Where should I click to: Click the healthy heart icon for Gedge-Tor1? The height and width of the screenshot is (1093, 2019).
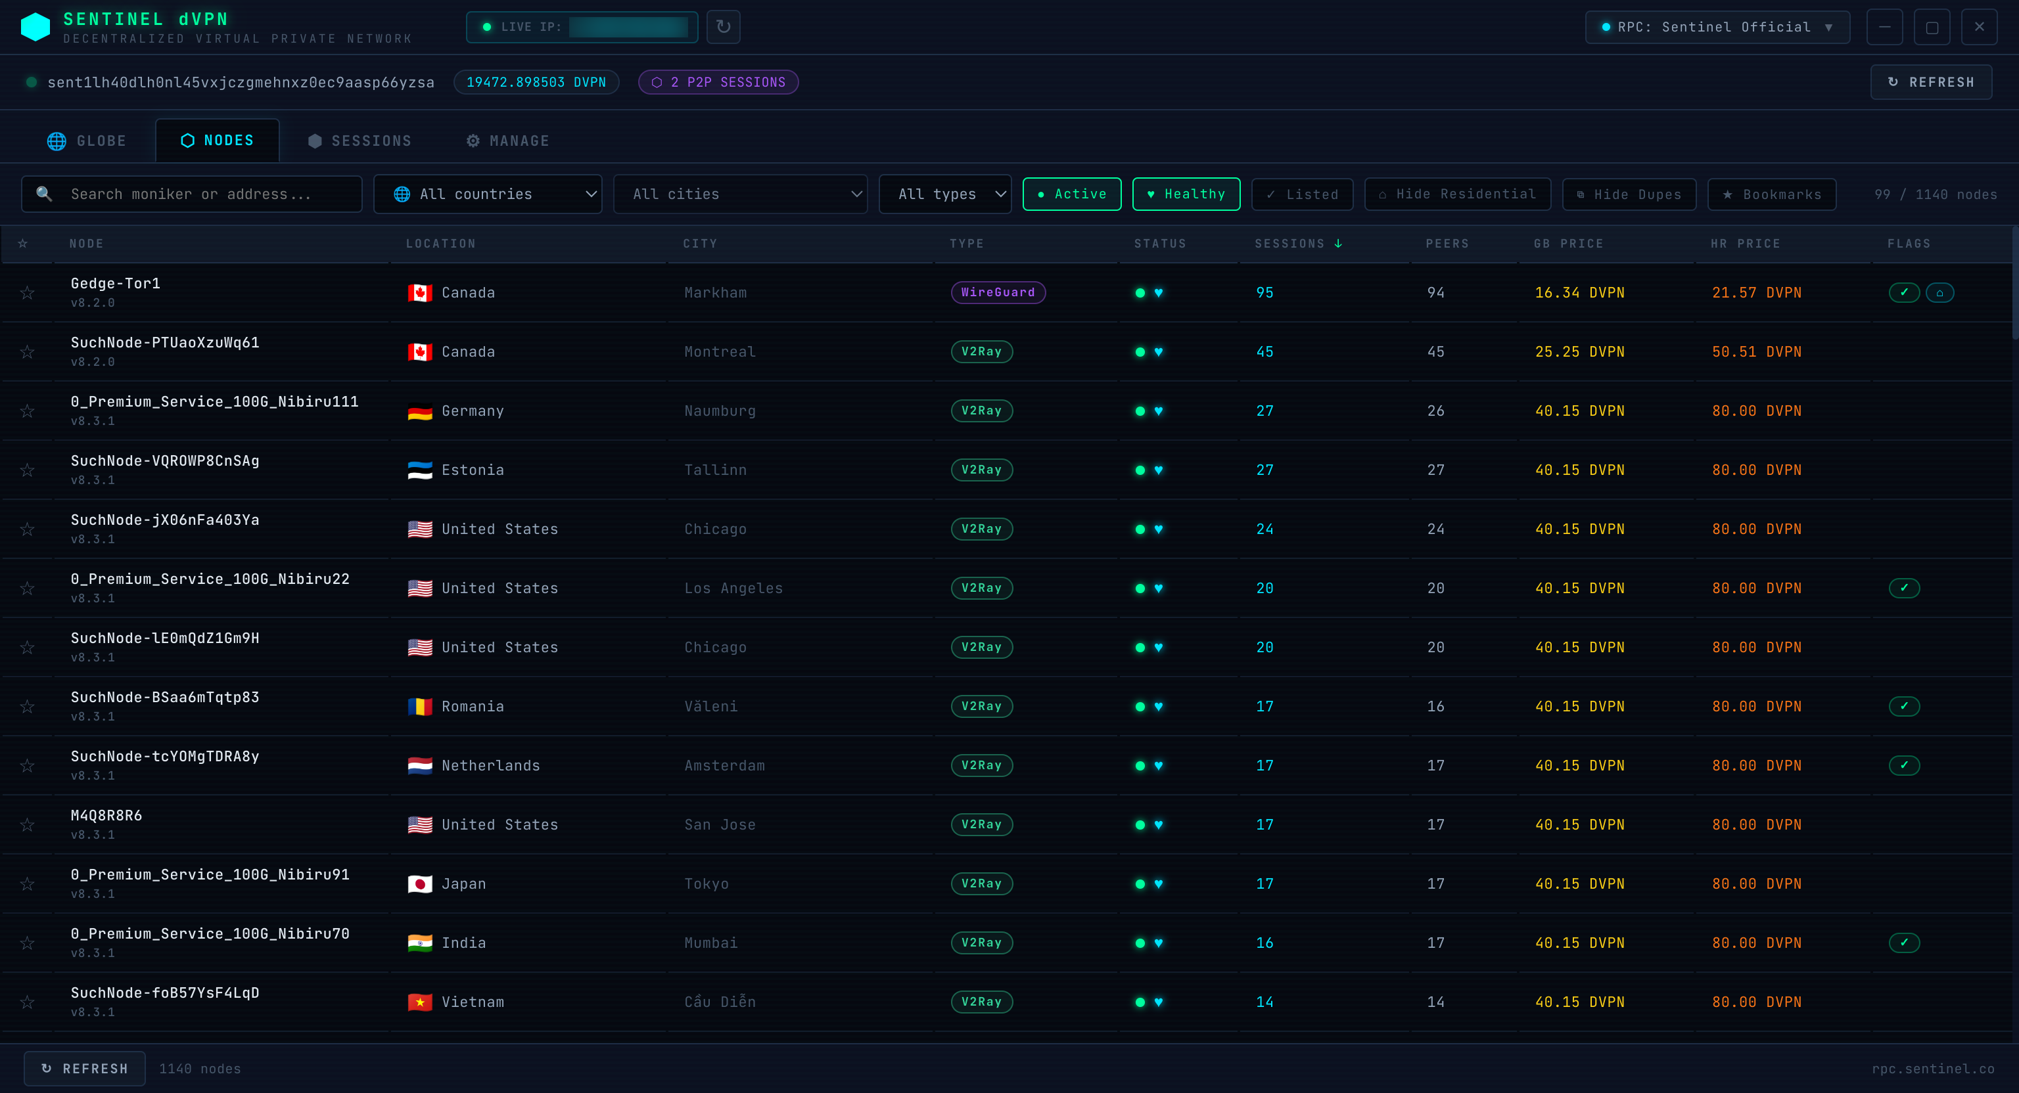point(1159,293)
